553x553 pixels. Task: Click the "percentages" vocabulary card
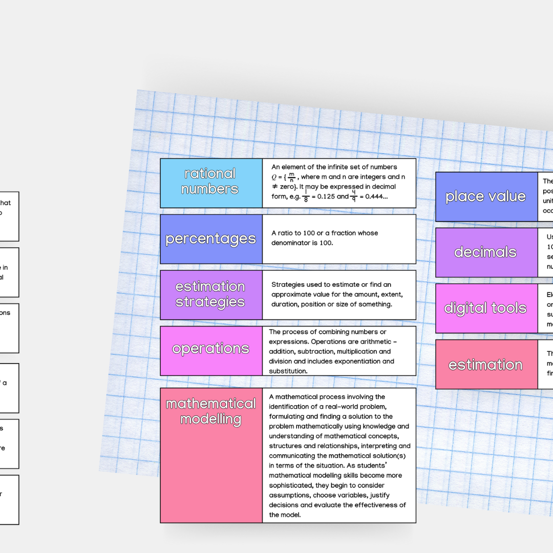coord(210,239)
